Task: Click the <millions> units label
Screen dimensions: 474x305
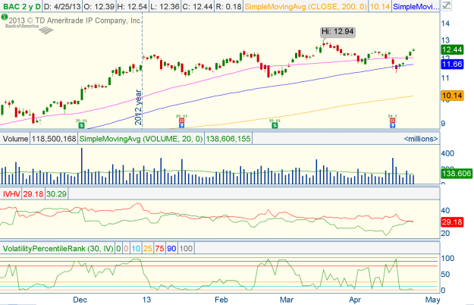Action: tap(416, 140)
